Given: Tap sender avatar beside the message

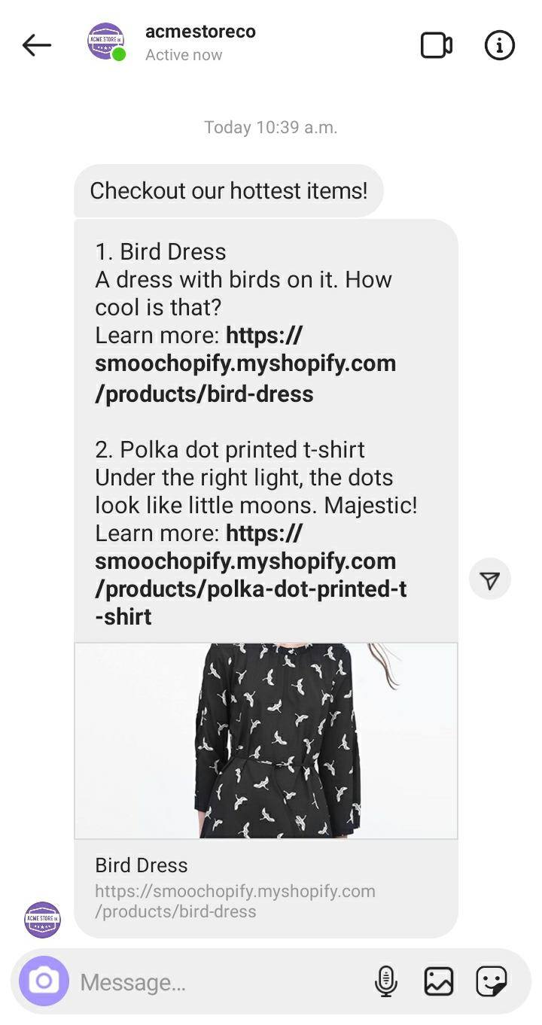Looking at the screenshot, I should 42,920.
